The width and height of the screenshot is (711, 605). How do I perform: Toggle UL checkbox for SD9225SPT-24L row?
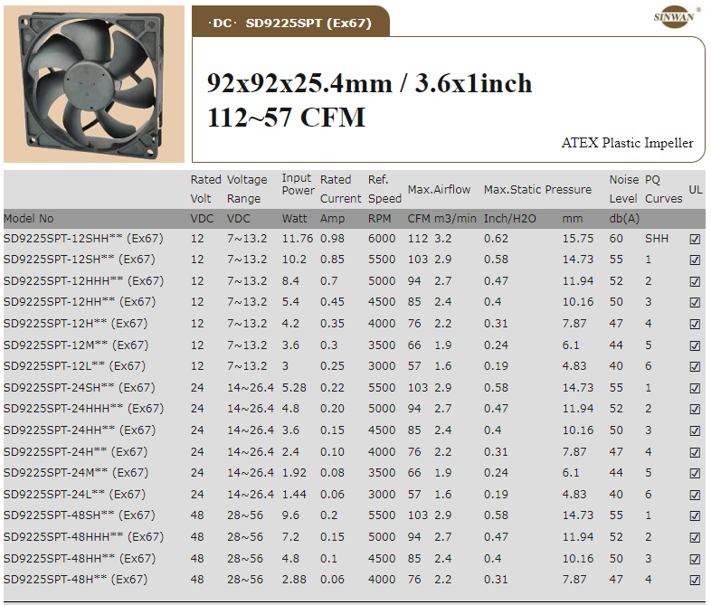[695, 495]
